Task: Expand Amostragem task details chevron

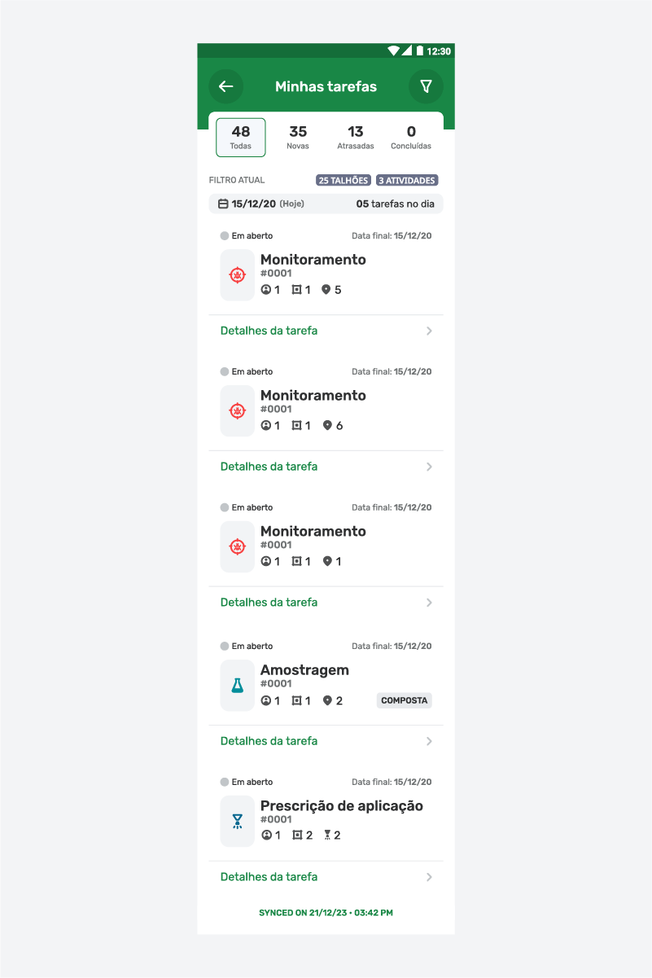Action: tap(429, 742)
